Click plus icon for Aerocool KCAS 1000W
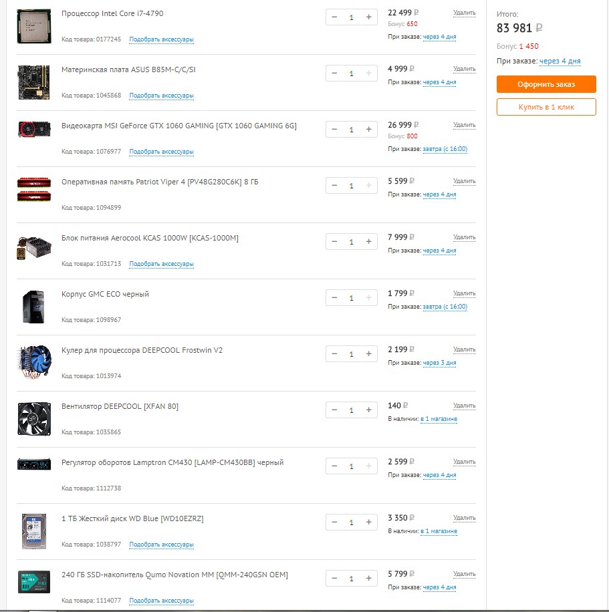Viewport: 609px width, 612px height. click(x=368, y=242)
